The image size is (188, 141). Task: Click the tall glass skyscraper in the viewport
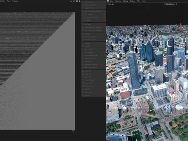(134, 70)
